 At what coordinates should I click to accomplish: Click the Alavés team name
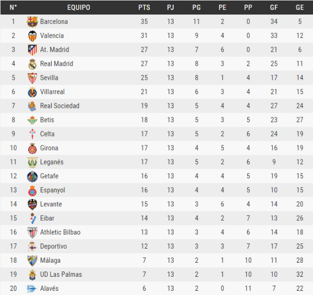click(x=49, y=289)
